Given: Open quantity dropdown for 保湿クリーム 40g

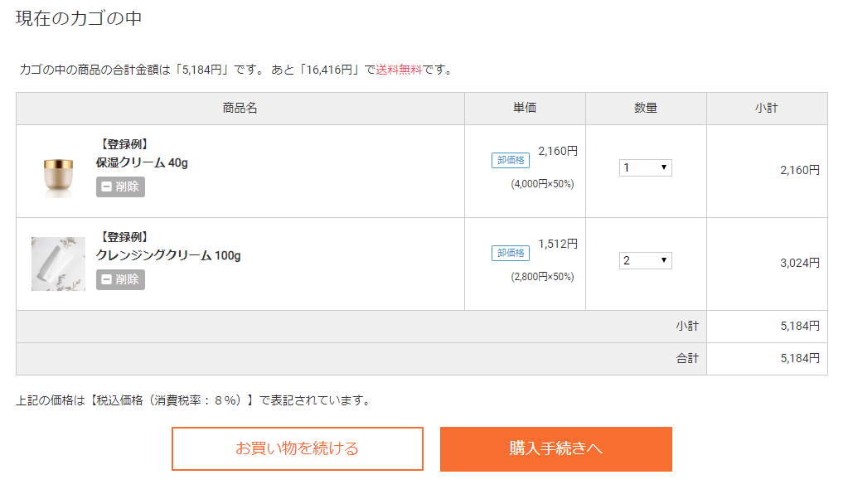Looking at the screenshot, I should [645, 168].
